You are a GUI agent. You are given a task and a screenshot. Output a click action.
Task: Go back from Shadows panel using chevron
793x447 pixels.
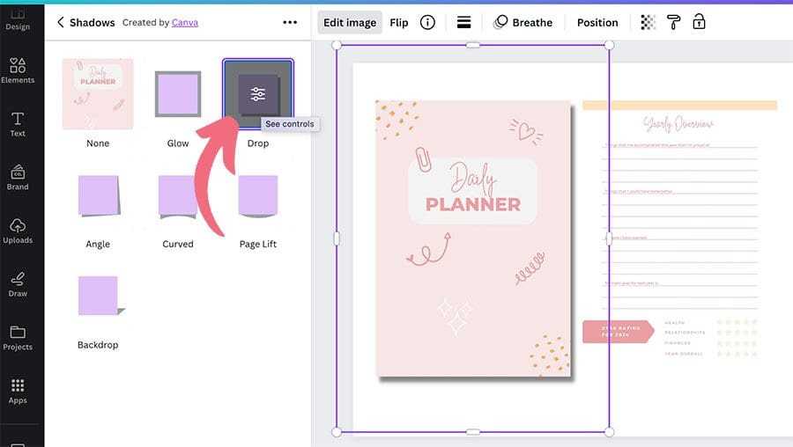pos(60,23)
